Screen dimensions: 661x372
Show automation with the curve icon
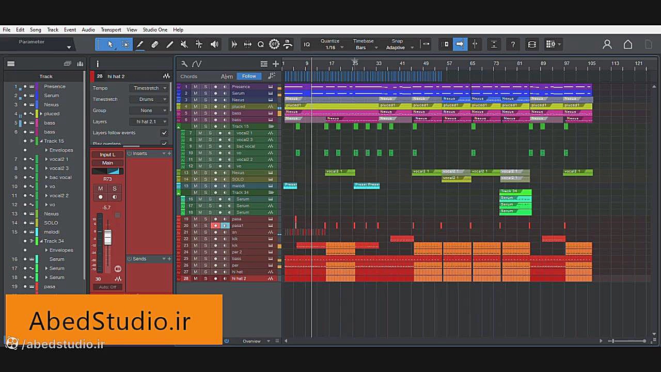(x=197, y=64)
